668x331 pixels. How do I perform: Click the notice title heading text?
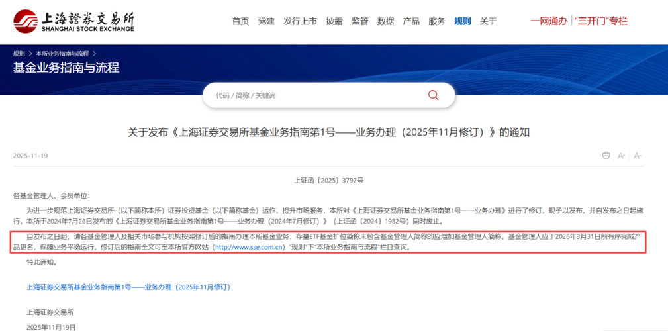pos(329,132)
